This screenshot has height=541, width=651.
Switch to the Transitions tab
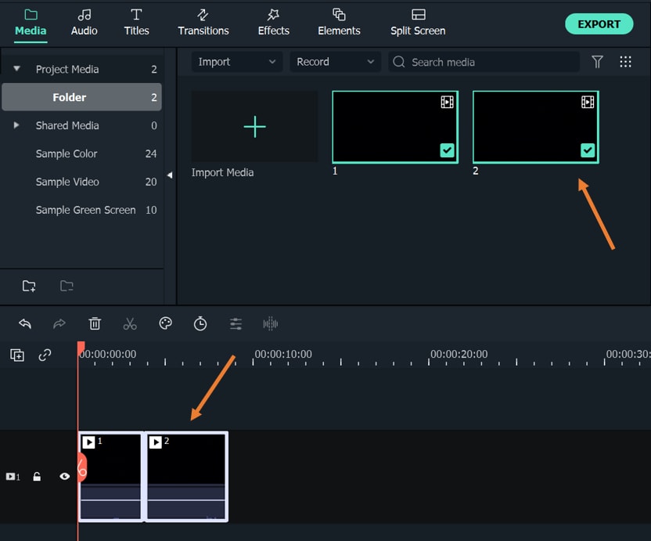tap(203, 23)
